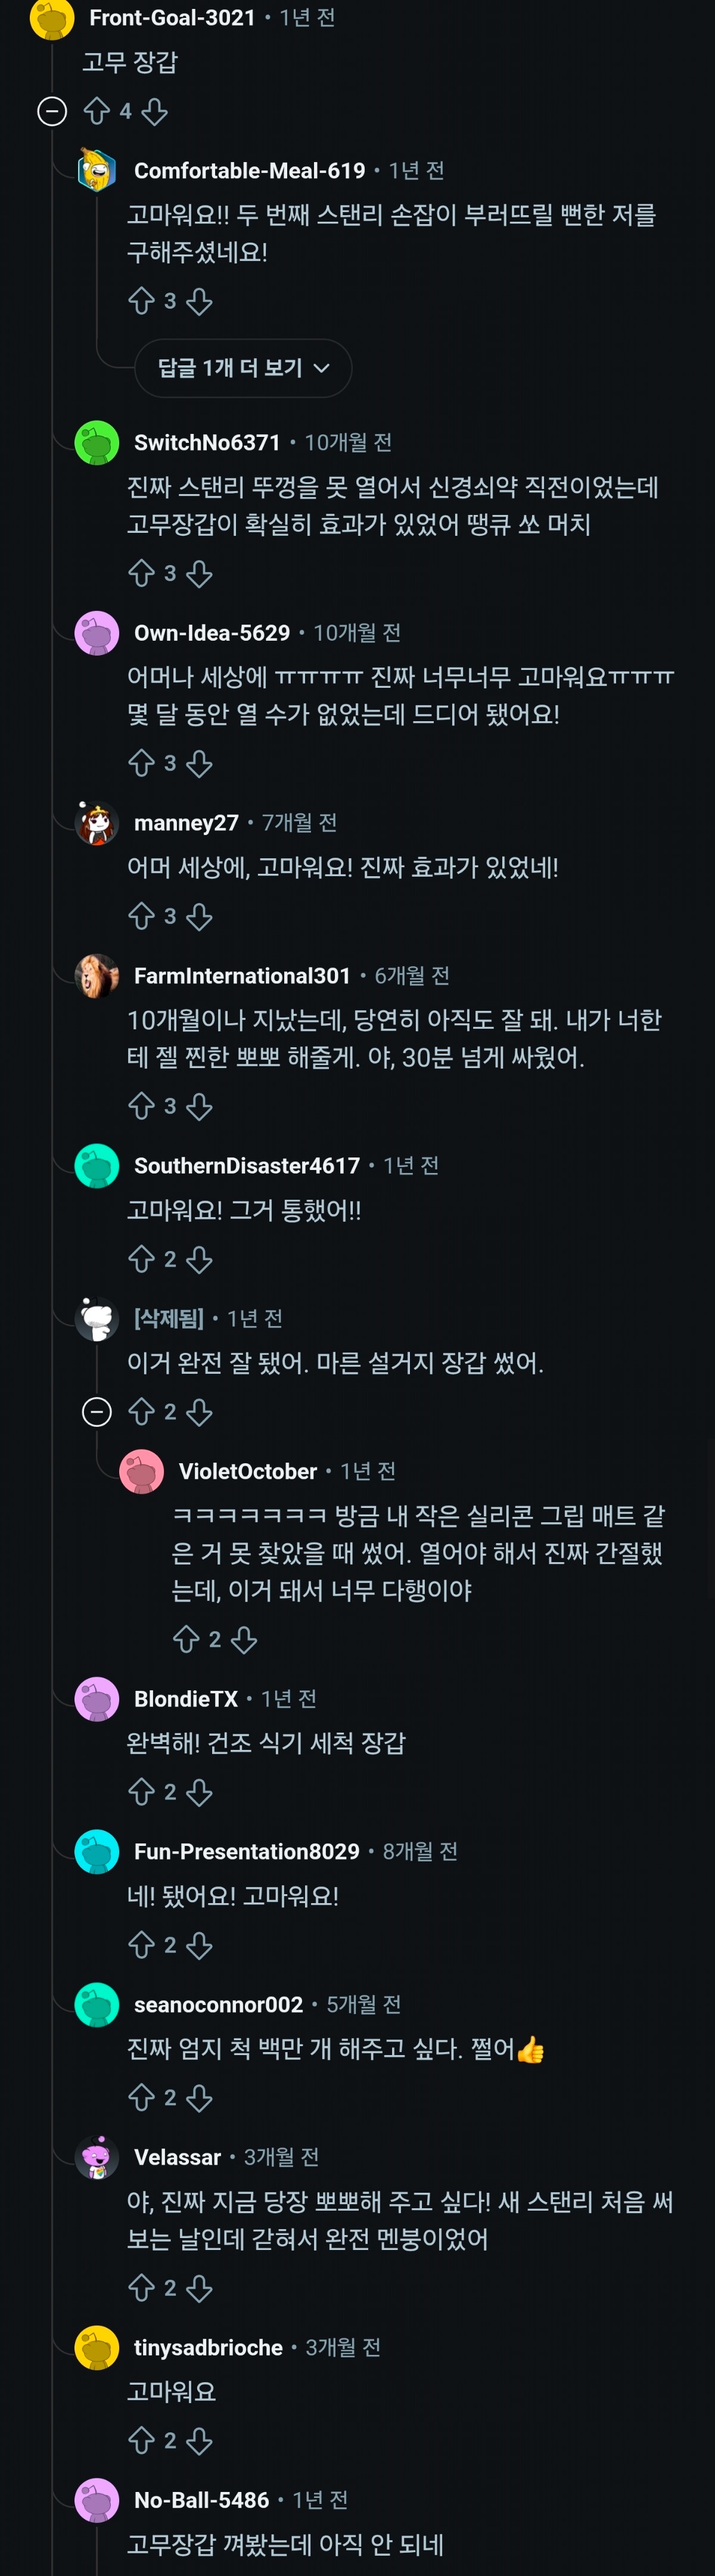Upvote Front-Goal-3021's 고무 장갑 comment
The width and height of the screenshot is (715, 2576).
(97, 111)
